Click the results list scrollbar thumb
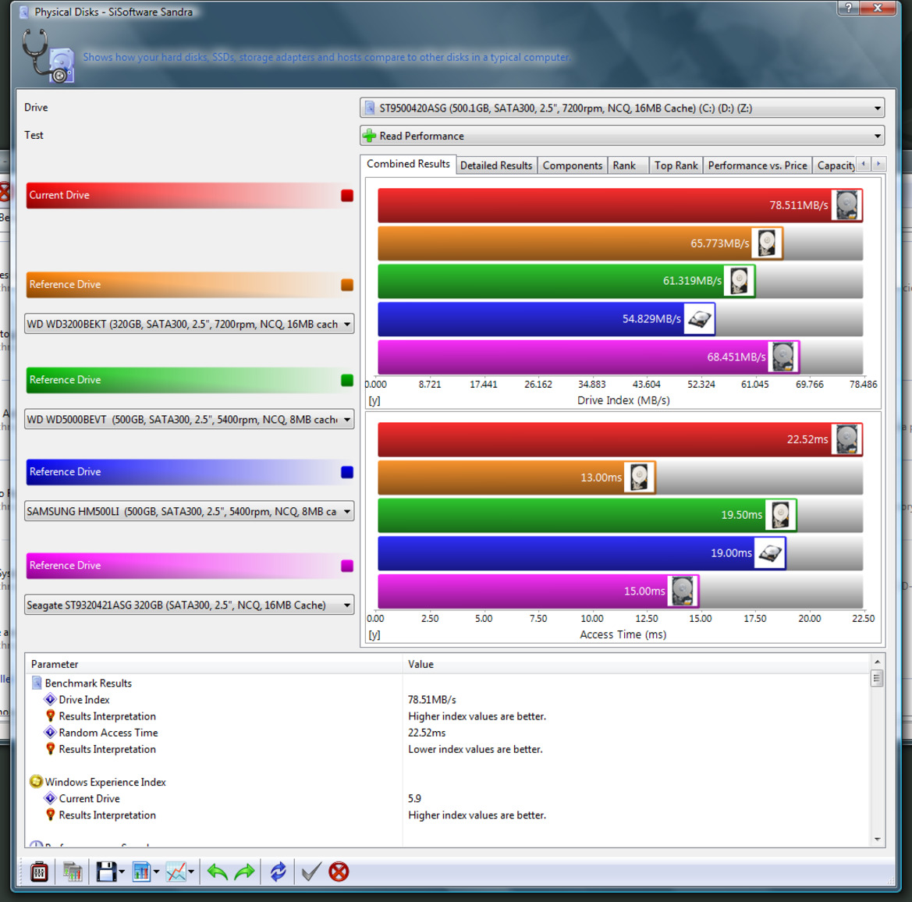 pyautogui.click(x=877, y=679)
